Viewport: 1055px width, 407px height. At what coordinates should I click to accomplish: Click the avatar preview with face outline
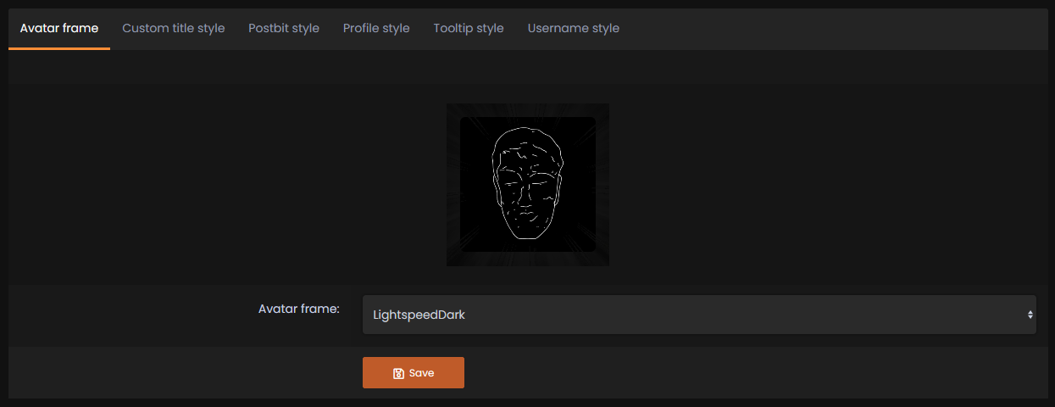point(528,185)
